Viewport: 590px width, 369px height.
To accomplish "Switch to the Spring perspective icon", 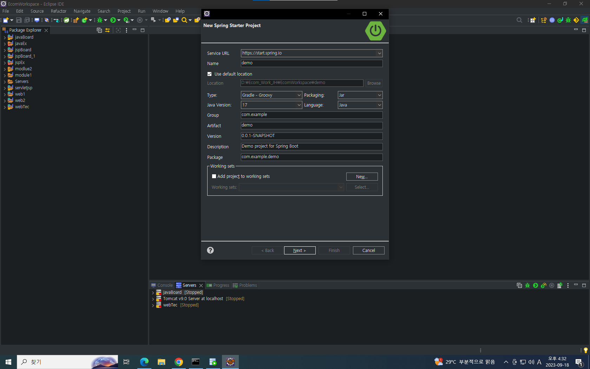I will pos(585,20).
